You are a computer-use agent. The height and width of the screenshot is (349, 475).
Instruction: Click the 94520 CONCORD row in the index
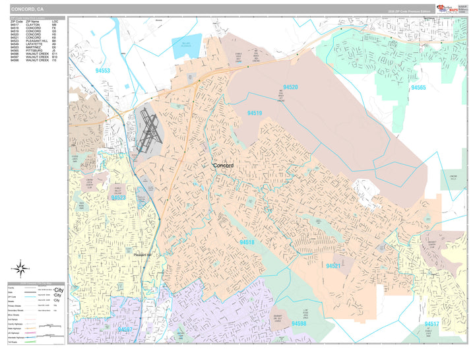(34, 34)
